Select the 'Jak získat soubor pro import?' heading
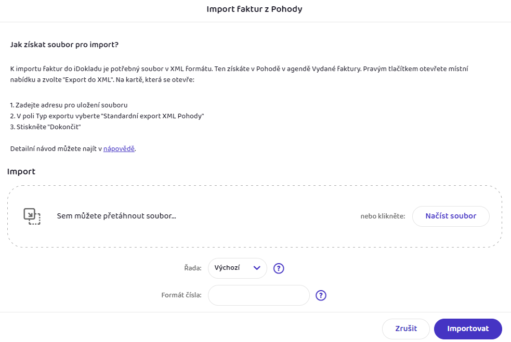The image size is (511, 342). click(x=64, y=45)
